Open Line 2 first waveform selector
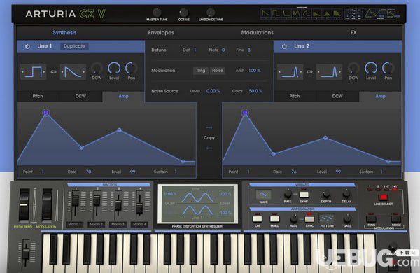The image size is (420, 273). (290, 72)
